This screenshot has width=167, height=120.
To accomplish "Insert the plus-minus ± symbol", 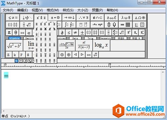I will point(82,33).
